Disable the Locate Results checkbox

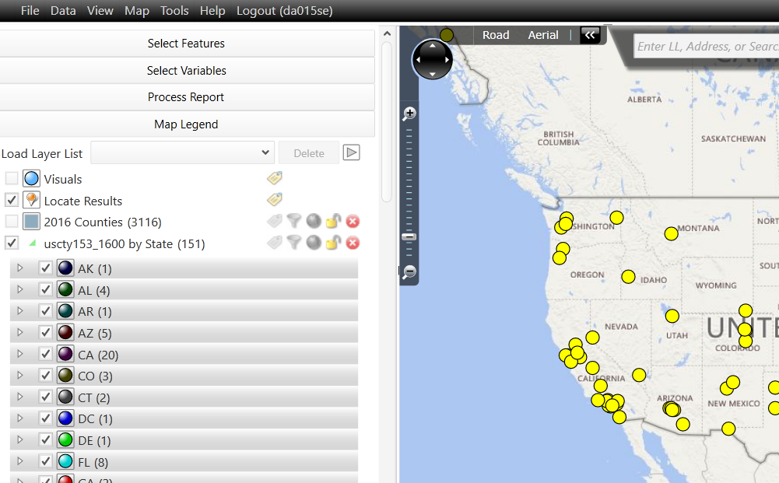tap(11, 199)
